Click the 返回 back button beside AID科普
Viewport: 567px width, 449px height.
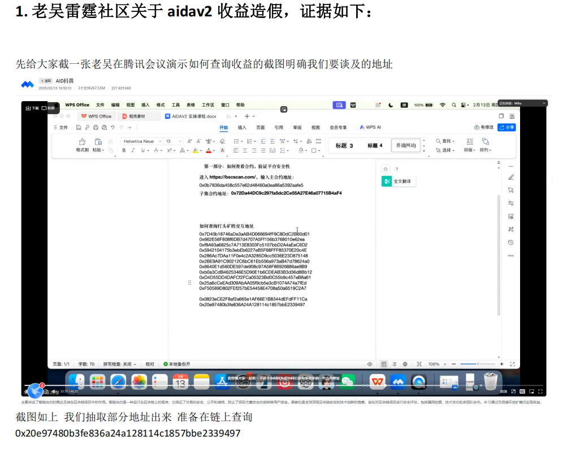click(45, 81)
